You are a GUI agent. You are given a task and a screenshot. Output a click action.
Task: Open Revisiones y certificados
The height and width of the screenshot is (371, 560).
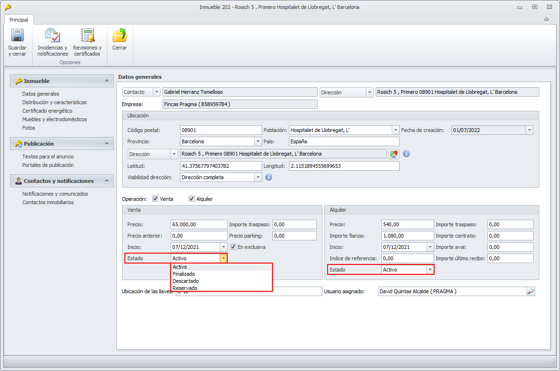(87, 36)
